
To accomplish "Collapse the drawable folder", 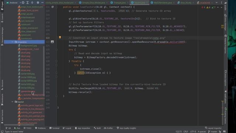I will pyautogui.click(x=12, y=42).
